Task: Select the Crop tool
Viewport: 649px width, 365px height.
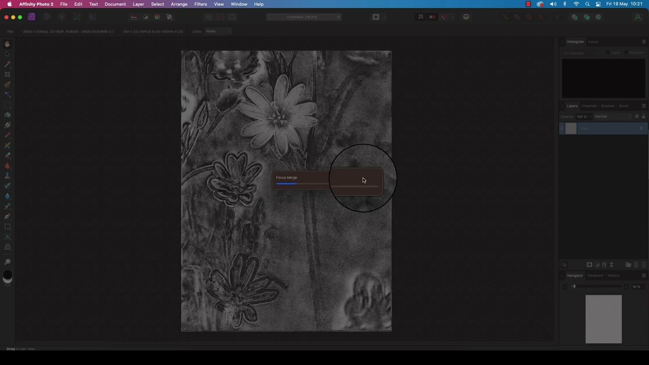Action: click(x=7, y=75)
